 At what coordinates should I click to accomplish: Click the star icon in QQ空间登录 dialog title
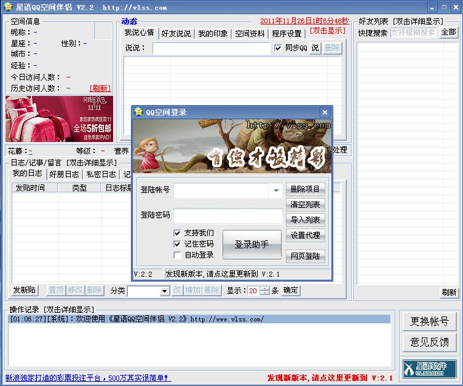point(138,112)
